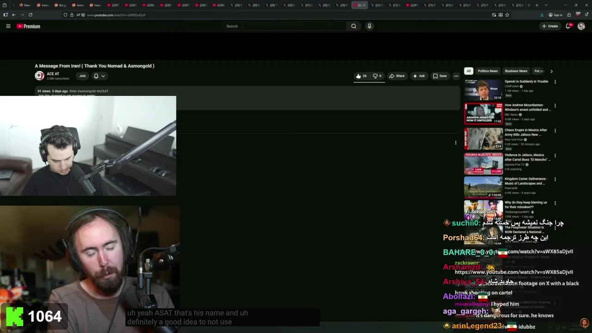Click the YouTube search magnifier button
Viewport: 592px width, 333px height.
tap(354, 26)
